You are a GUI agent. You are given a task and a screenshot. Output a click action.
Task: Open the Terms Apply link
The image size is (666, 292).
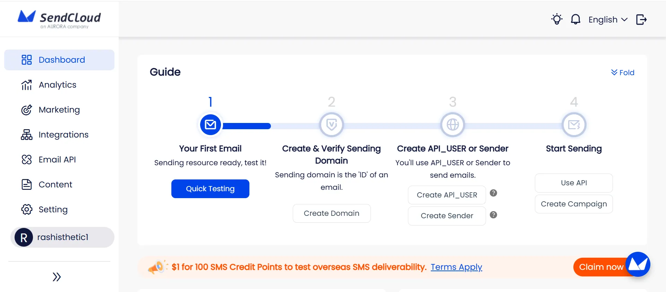tap(456, 267)
